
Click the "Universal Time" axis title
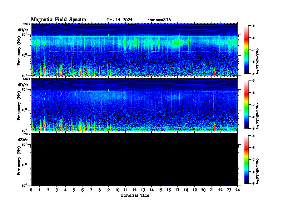point(135,195)
